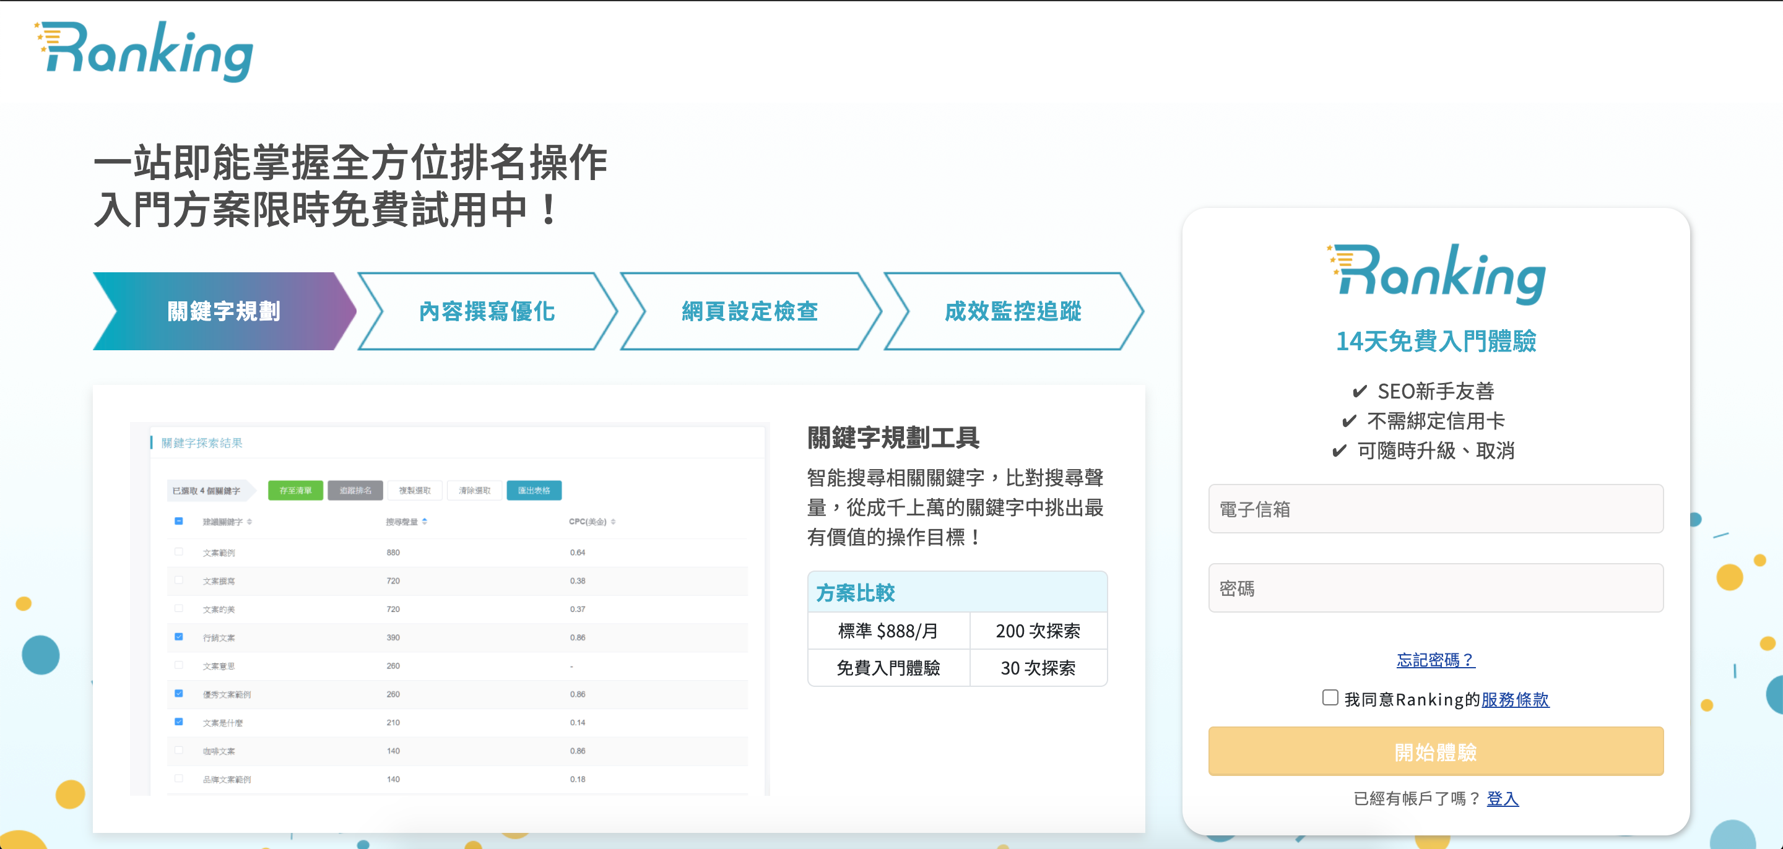The height and width of the screenshot is (849, 1783).
Task: Toggle the 行銷文案 row checkbox
Action: point(180,637)
